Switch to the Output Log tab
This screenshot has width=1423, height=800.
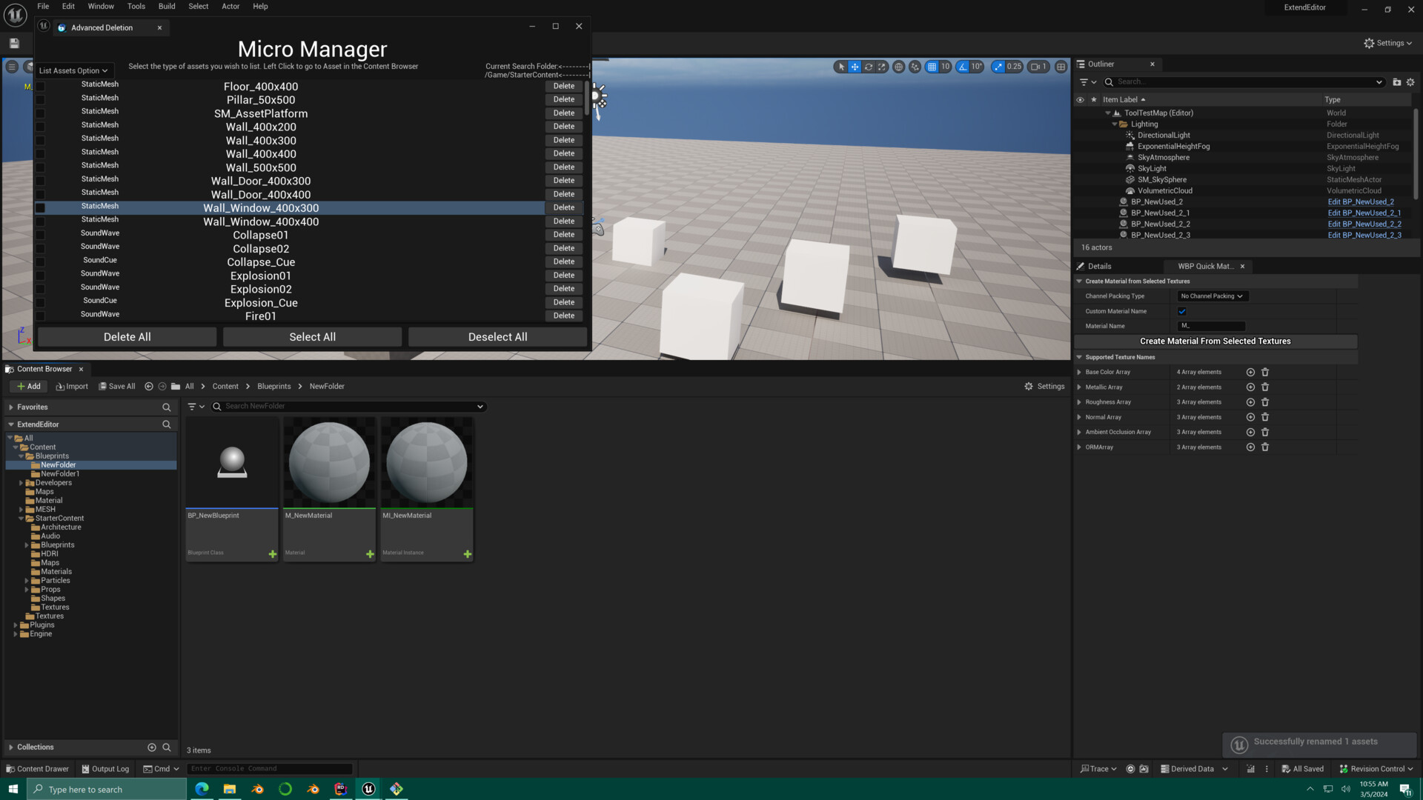click(105, 768)
